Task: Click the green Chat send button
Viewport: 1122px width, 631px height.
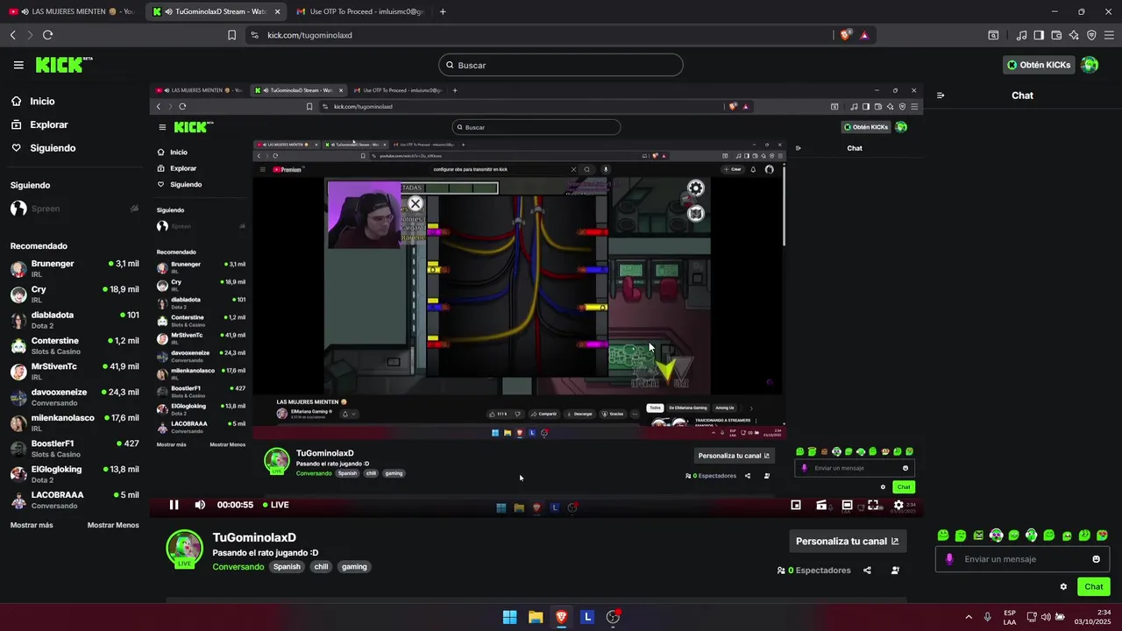Action: click(x=1094, y=587)
